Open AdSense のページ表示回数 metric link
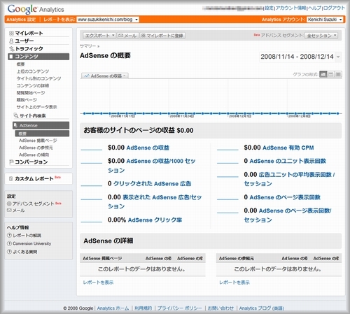350x314 pixels. [x=285, y=197]
